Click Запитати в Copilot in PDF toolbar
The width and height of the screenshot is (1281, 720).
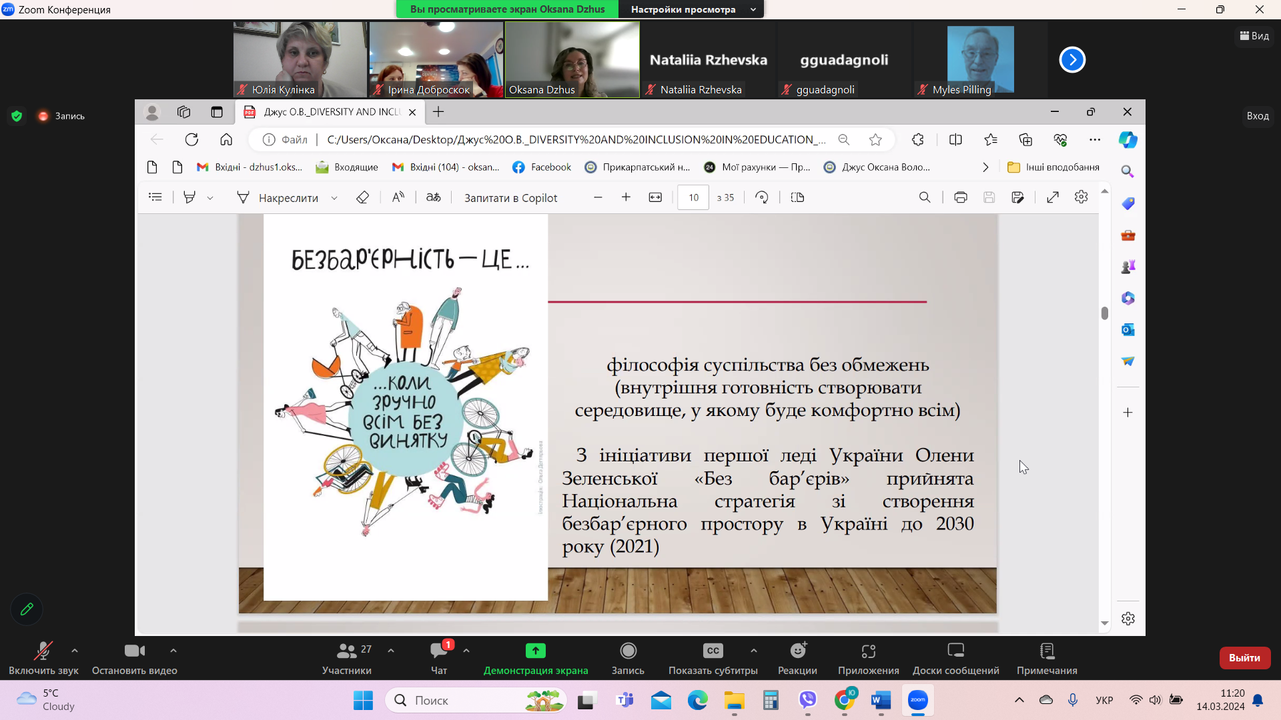(510, 197)
